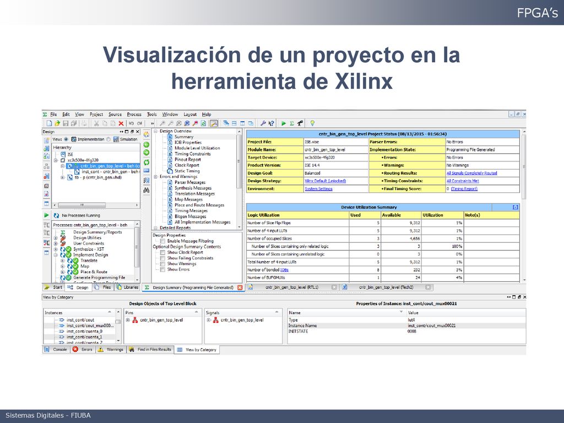Click the lightbulb tips icon in toolbar
The width and height of the screenshot is (564, 423).
(x=312, y=123)
